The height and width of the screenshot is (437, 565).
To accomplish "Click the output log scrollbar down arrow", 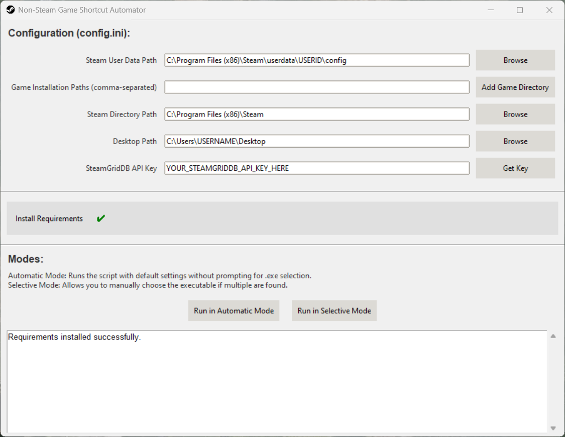I will point(553,428).
